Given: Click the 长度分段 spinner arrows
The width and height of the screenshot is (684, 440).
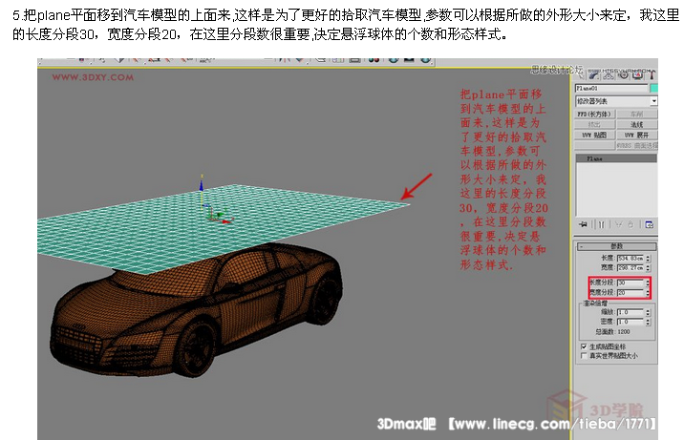Looking at the screenshot, I should 648,283.
